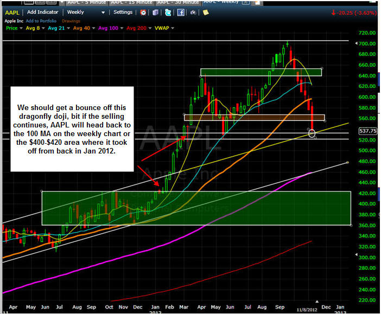Click the stacked documents icon in toolbar

pos(155,12)
